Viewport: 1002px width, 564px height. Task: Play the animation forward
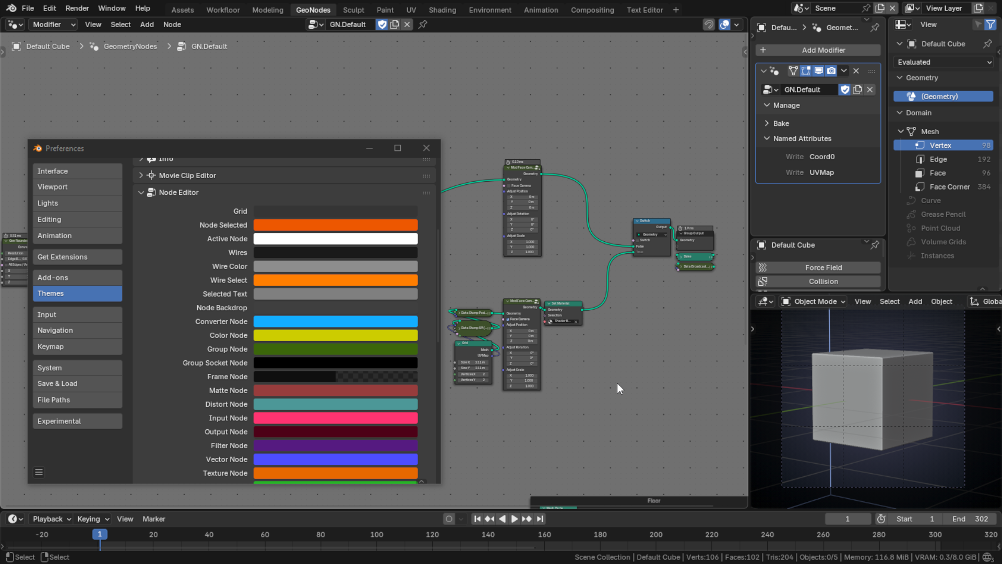point(514,519)
